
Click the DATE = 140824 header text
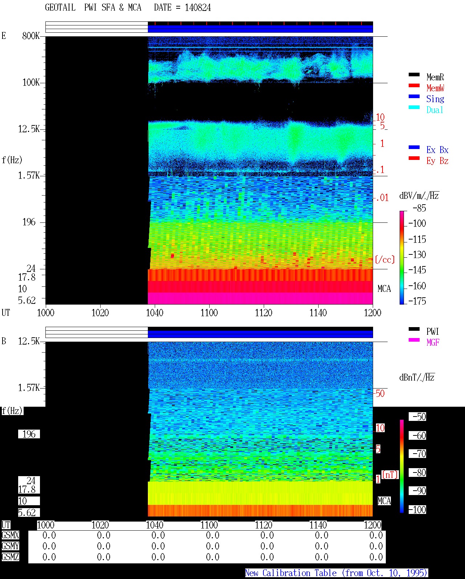(x=182, y=8)
